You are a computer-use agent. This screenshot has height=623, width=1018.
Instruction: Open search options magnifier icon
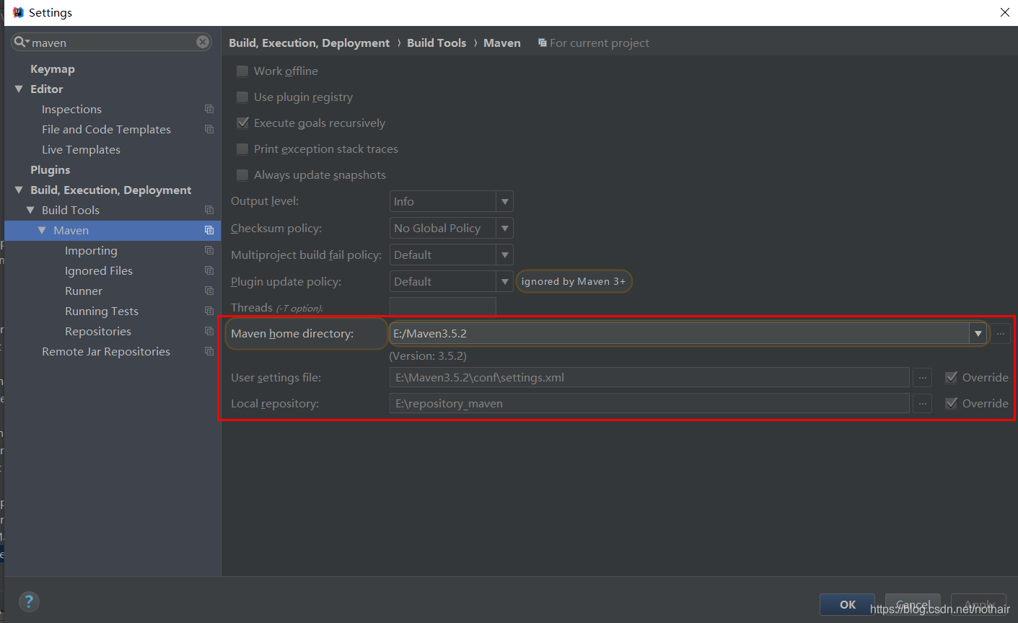21,43
